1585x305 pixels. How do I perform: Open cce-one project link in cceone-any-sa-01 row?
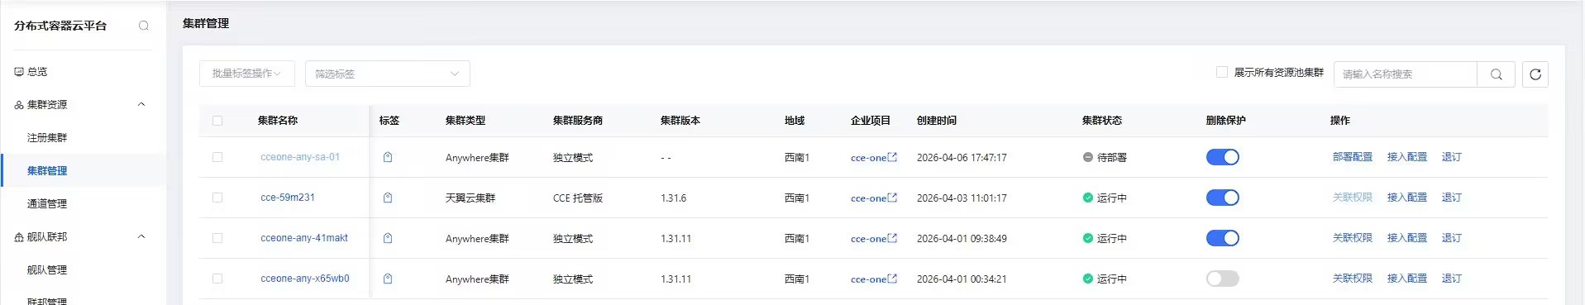873,157
